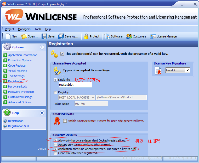
Task: Open the HKEY_LOCAL_MACHINE registry dropdown
Action: [x=77, y=97]
